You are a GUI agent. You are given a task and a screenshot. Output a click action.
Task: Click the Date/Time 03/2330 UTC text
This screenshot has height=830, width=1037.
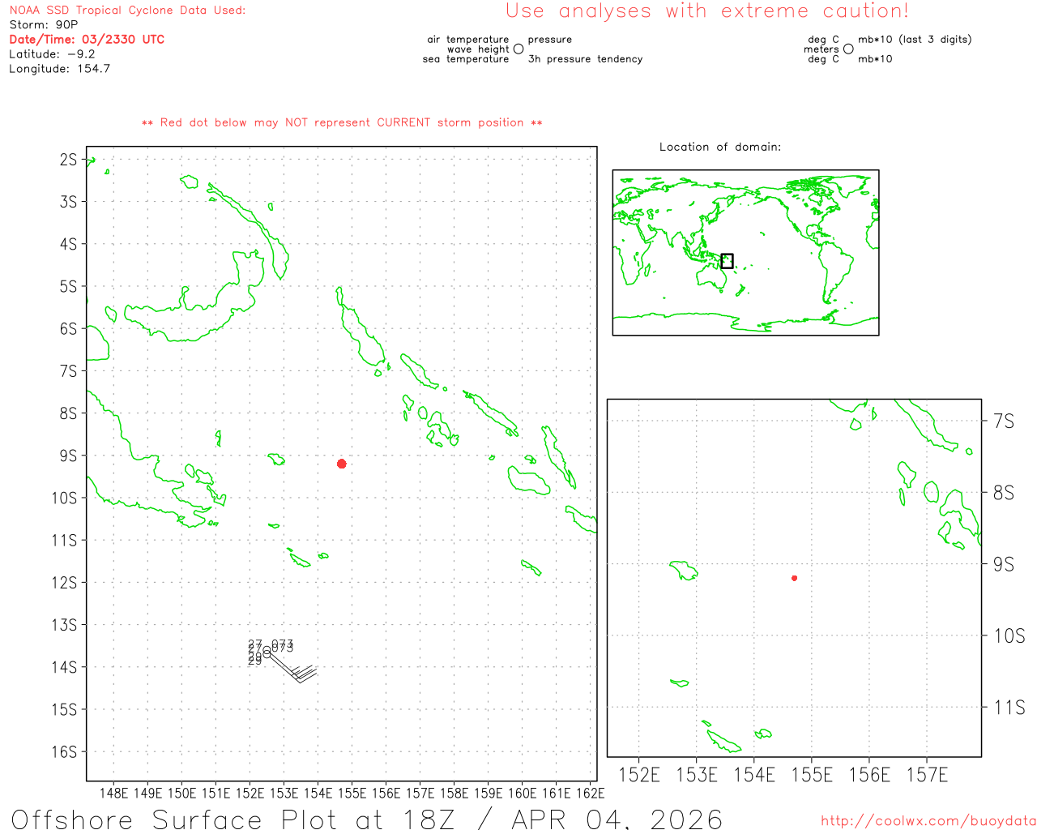87,40
